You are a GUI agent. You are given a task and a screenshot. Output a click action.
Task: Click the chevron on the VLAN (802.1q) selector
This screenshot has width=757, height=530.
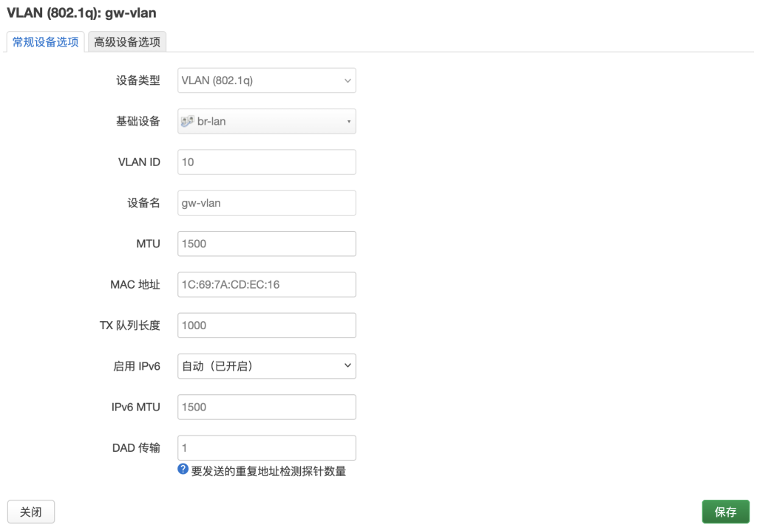point(347,80)
